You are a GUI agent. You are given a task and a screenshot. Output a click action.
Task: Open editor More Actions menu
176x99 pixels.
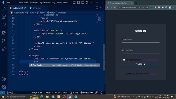pos(101,8)
